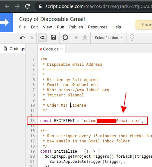
Task: Open the Resources menu
Action: point(98,27)
